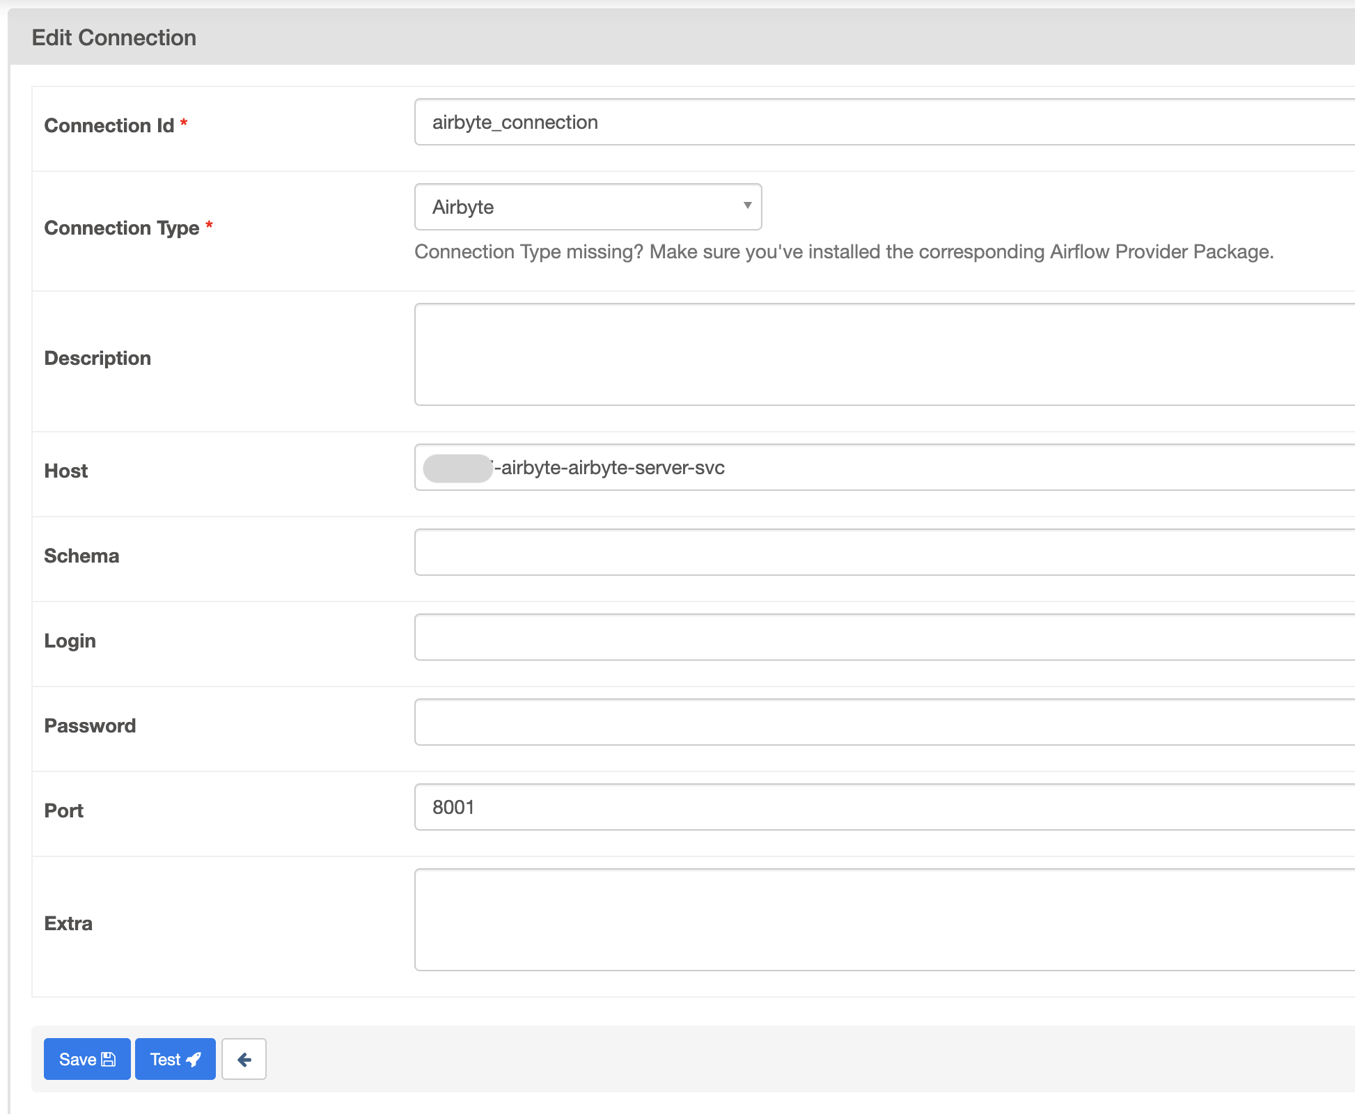Save the connection

point(87,1059)
